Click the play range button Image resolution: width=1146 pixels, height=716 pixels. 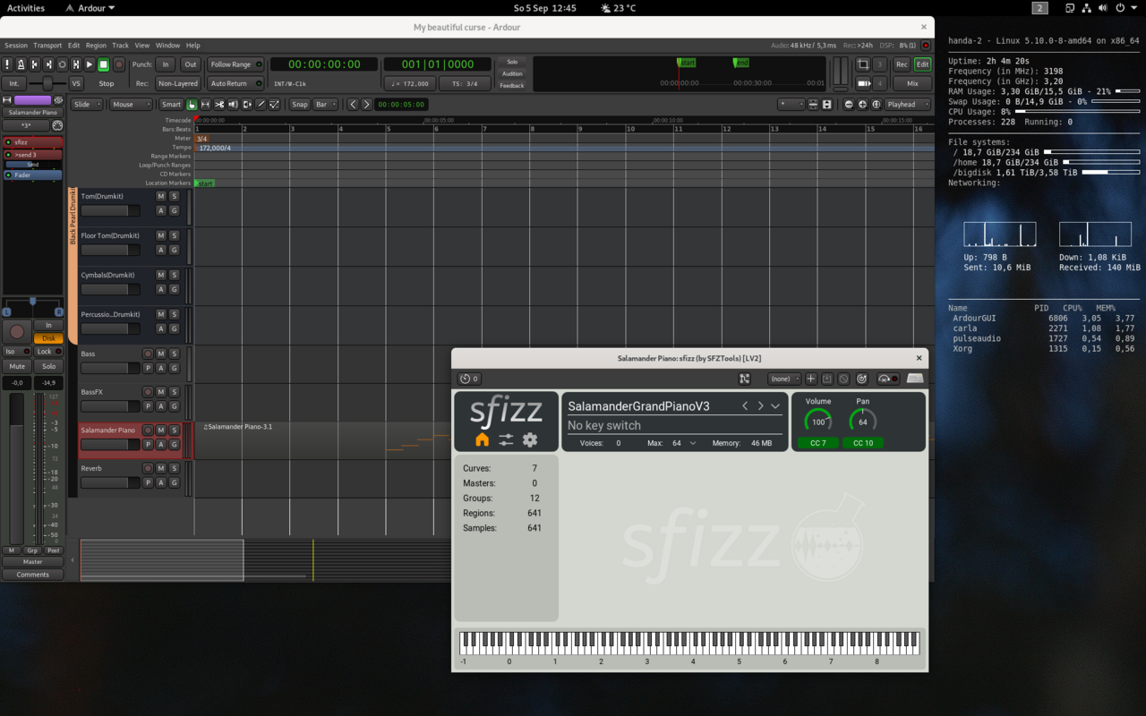(76, 64)
